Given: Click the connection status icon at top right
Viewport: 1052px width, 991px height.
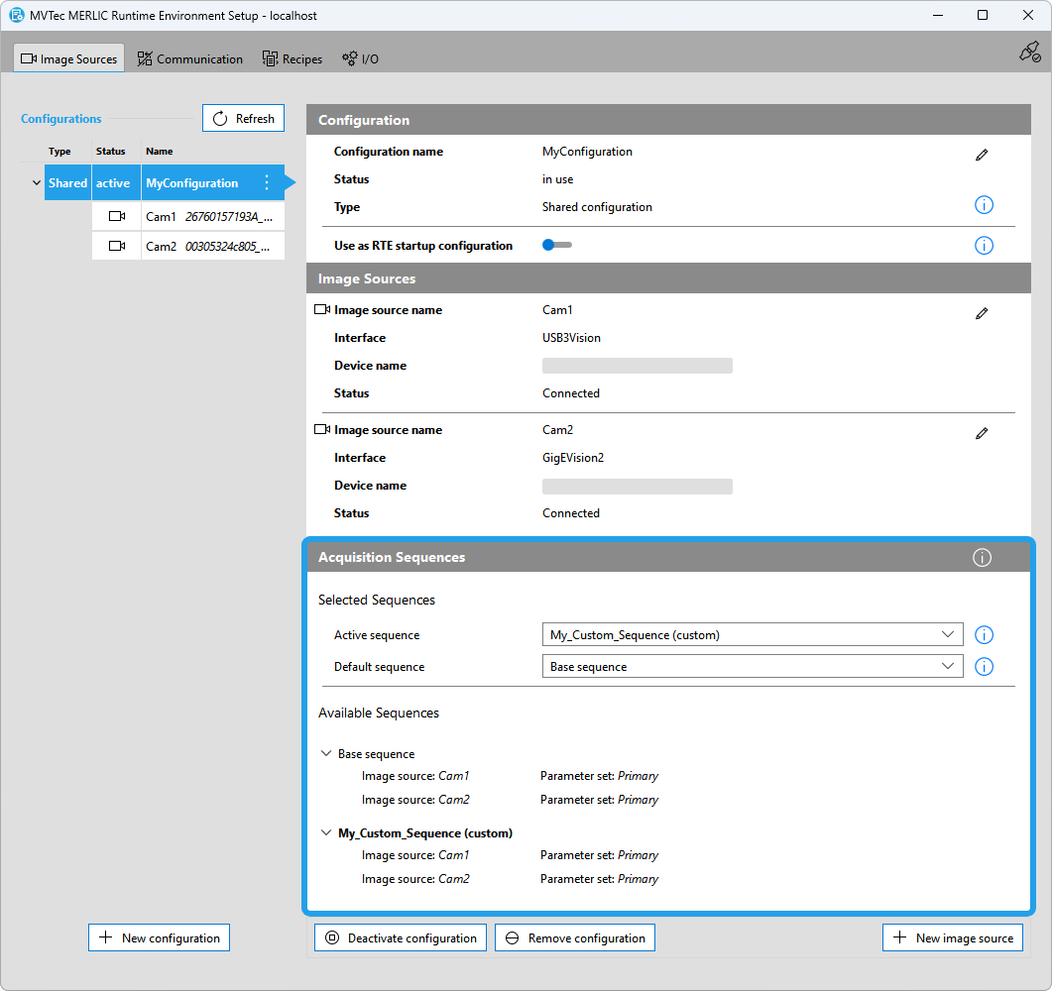Looking at the screenshot, I should [x=1029, y=53].
